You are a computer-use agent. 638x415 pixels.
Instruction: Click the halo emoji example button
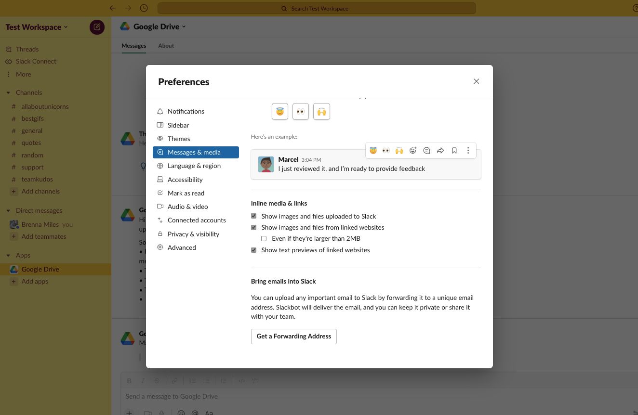click(279, 111)
